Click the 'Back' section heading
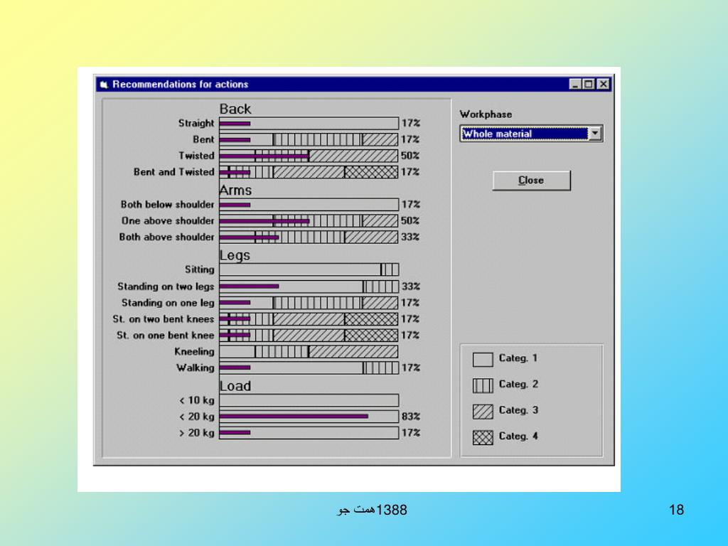This screenshot has width=728, height=546. pos(235,109)
